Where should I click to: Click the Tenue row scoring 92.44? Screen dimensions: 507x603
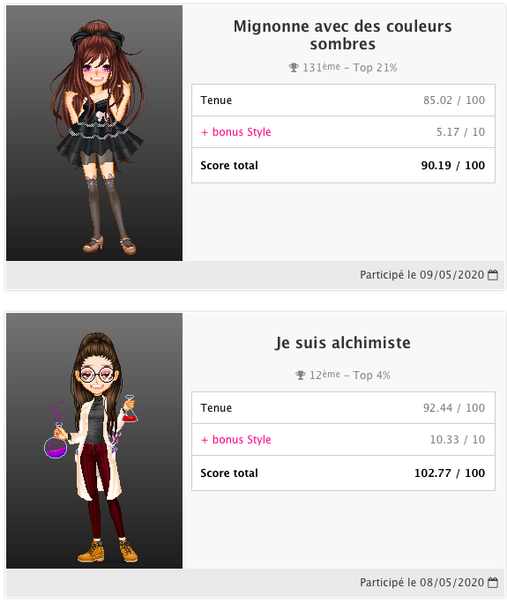pyautogui.click(x=343, y=407)
